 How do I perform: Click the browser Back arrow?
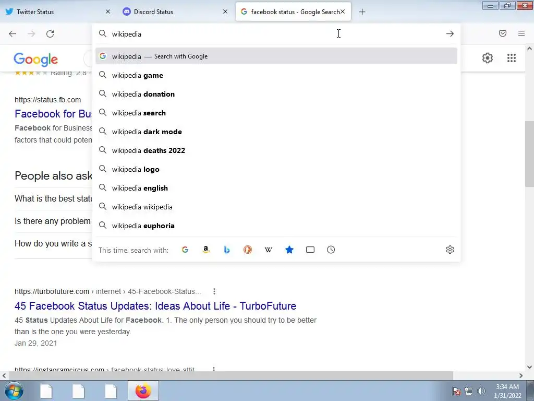[13, 34]
